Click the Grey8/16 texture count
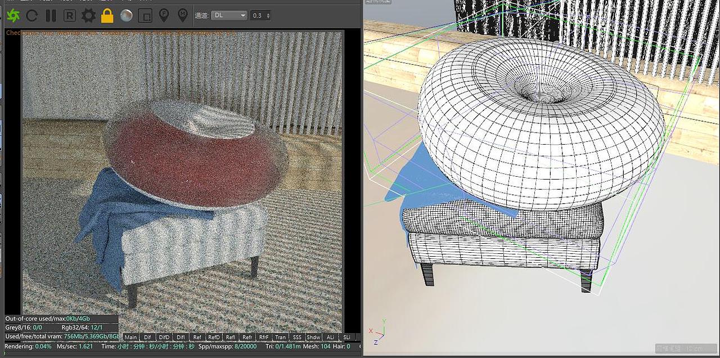This screenshot has width=720, height=358. (x=24, y=327)
